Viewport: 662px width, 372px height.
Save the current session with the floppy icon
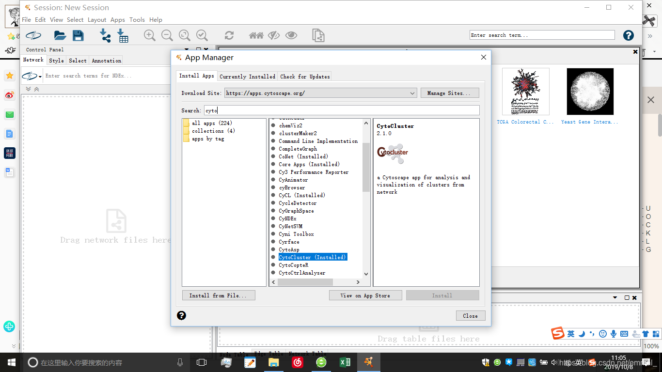(78, 35)
